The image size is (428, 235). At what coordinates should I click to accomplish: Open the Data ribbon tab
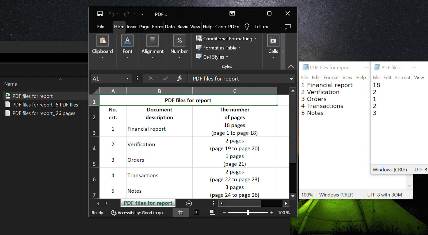pyautogui.click(x=170, y=27)
